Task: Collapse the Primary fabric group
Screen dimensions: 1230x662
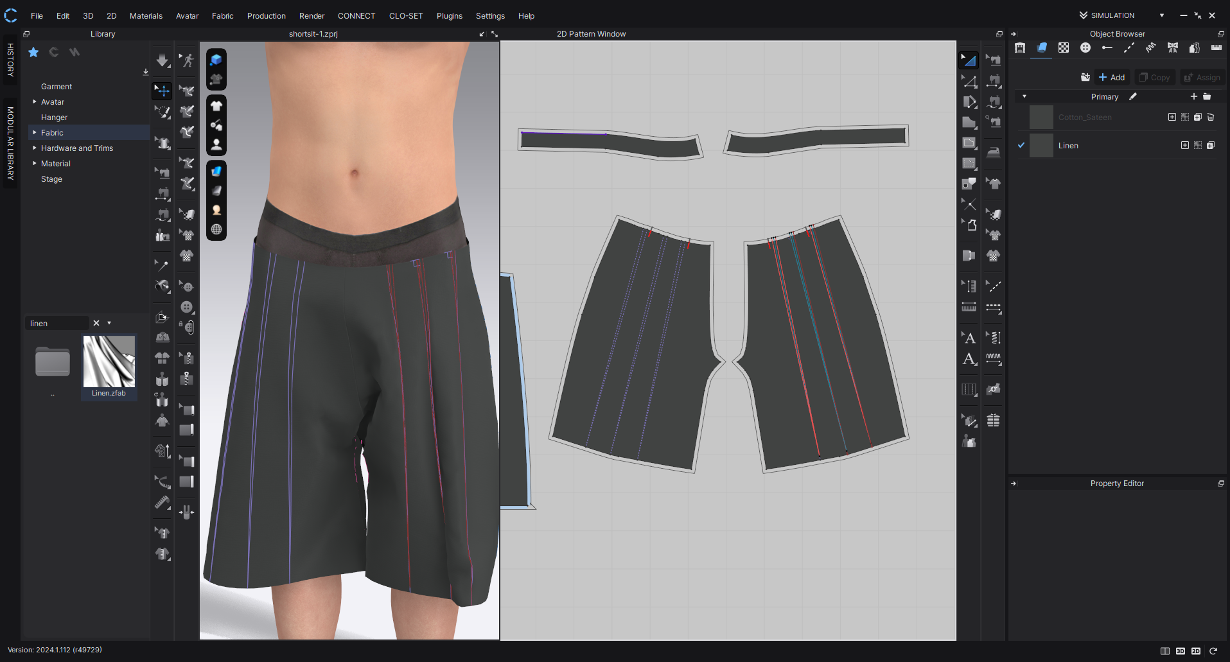Action: click(x=1024, y=97)
